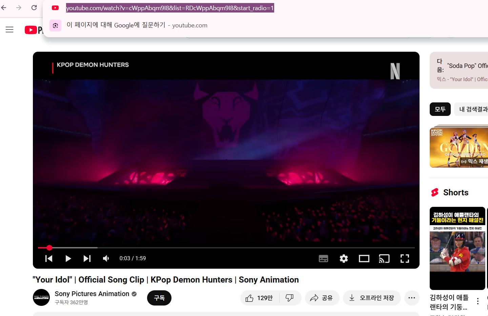Open options menu for 김하성 Short
Viewport: 488px width, 316px height.
point(478,301)
